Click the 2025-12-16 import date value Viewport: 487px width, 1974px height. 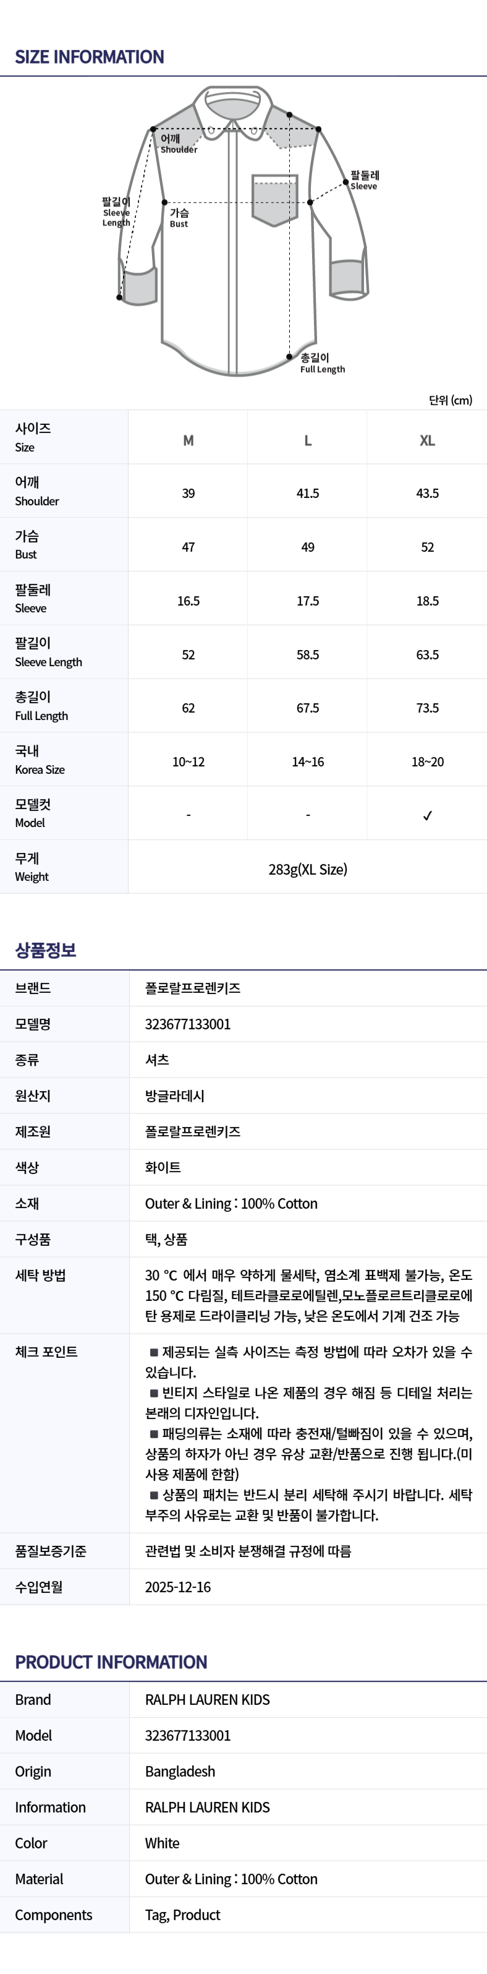(177, 1587)
